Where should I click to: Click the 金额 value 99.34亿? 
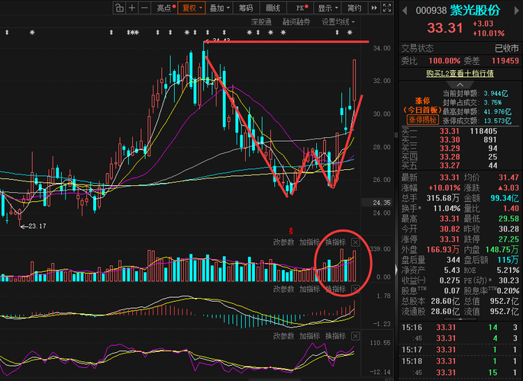click(x=505, y=198)
